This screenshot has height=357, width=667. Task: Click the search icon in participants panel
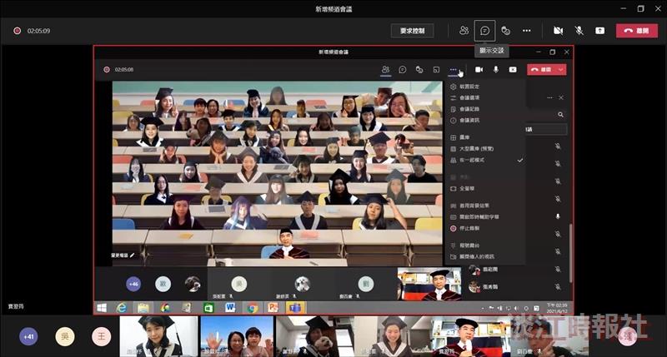560,115
